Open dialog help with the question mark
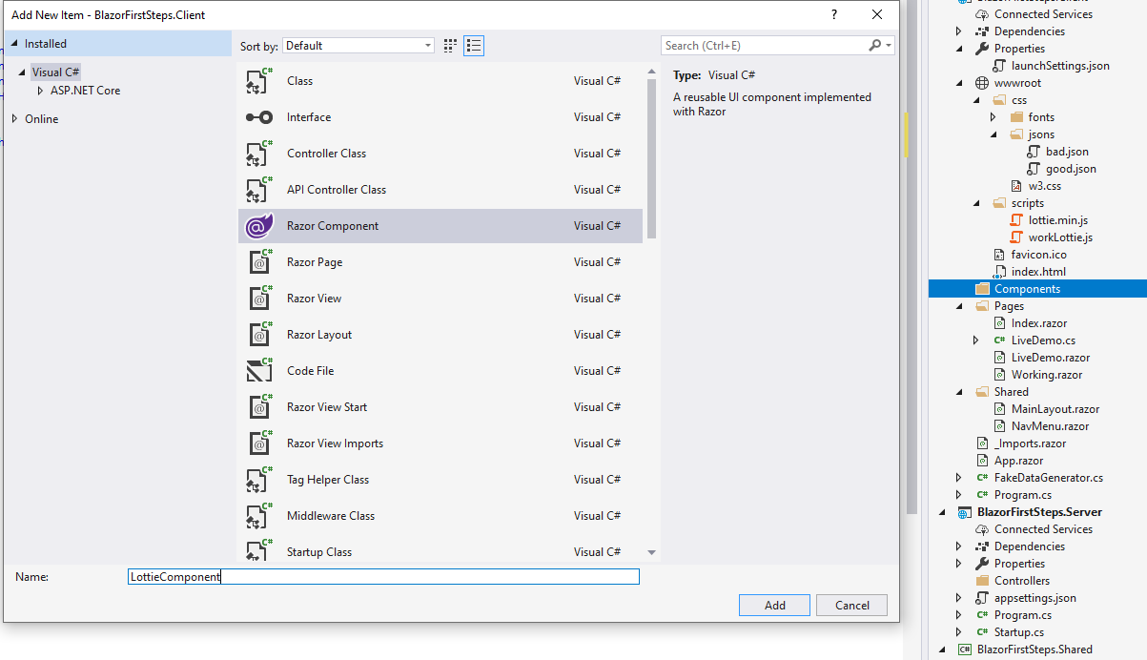1147x660 pixels. 833,14
